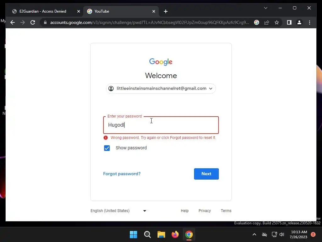322x242 pixels.
Task: Go back using the browser back arrow
Action: click(x=13, y=22)
